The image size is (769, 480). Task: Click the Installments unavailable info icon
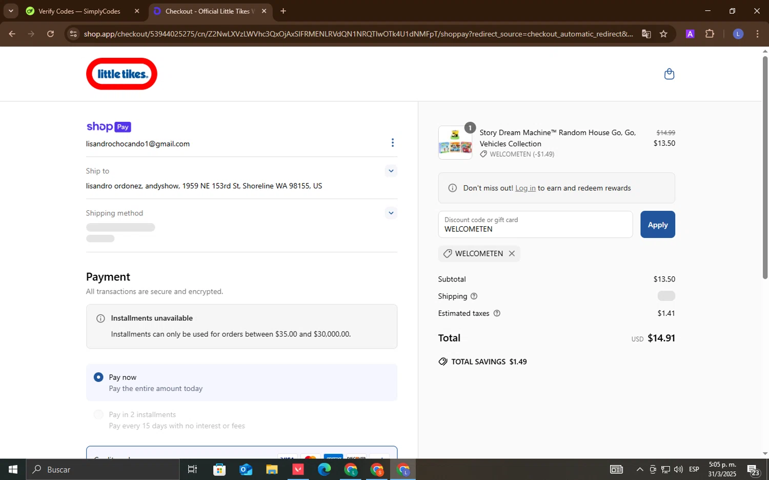[100, 318]
